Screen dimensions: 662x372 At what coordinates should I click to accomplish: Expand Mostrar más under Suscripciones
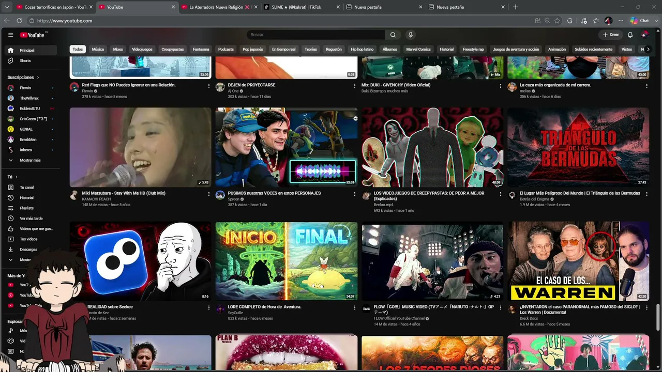(x=30, y=160)
